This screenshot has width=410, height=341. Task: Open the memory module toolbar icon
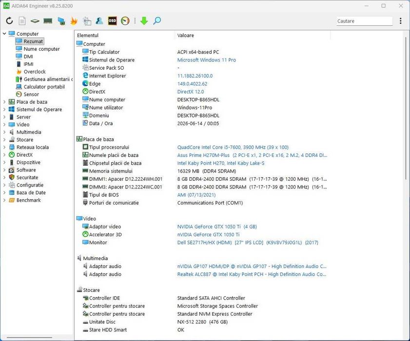point(48,20)
